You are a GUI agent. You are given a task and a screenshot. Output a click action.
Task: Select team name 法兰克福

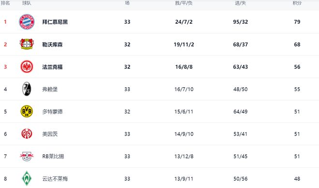[x=53, y=67]
